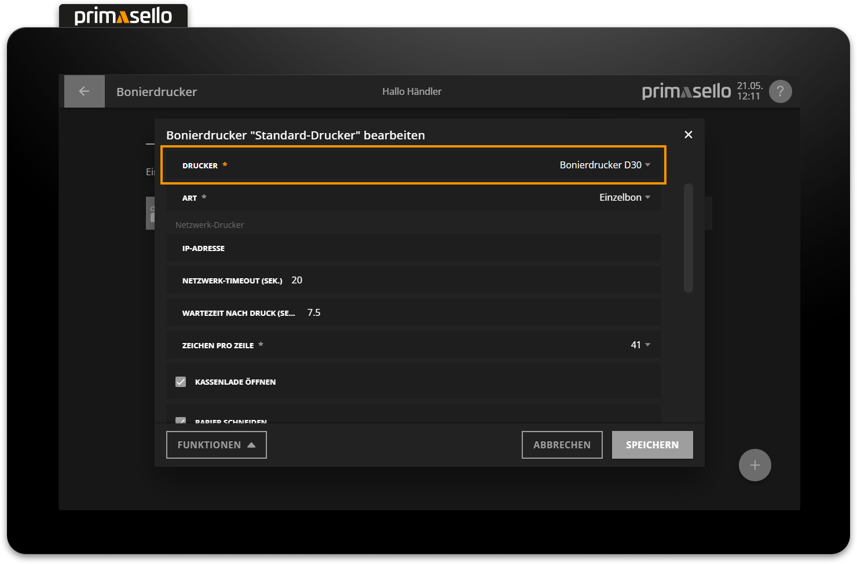Click the Wartezeit nach Druck field 7.5
This screenshot has height=564, width=857.
point(314,313)
